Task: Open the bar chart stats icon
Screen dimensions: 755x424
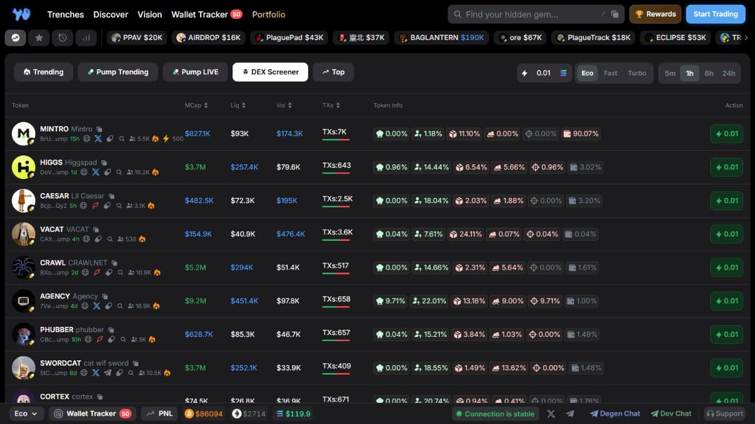Action: coord(86,38)
